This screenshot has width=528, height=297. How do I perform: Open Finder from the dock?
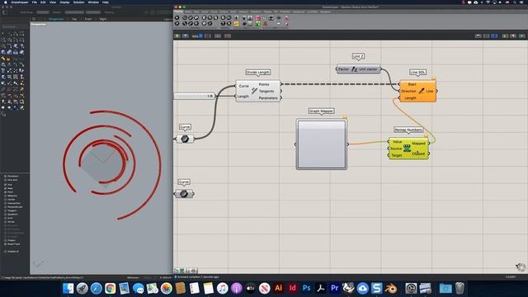click(x=68, y=288)
